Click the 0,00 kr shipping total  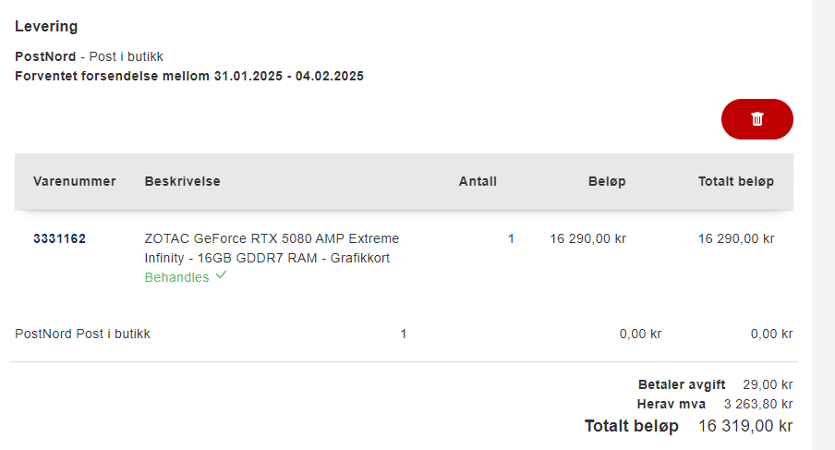[771, 334]
